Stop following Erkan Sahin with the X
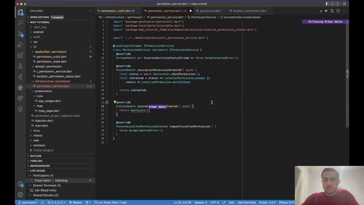 click(90, 181)
